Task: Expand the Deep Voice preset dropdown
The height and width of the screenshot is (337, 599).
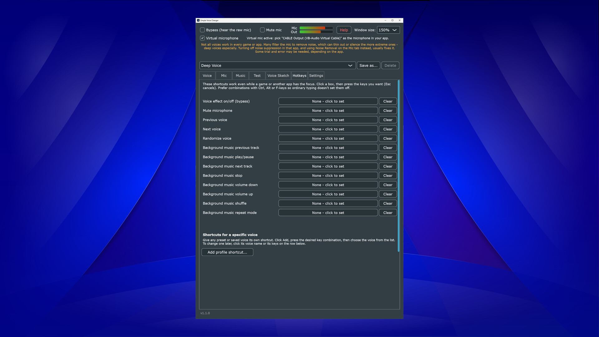Action: 277,66
